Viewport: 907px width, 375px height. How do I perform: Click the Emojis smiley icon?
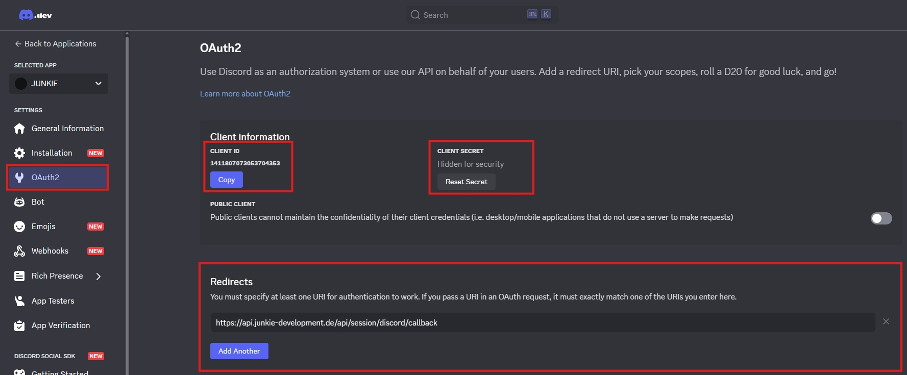pos(19,227)
